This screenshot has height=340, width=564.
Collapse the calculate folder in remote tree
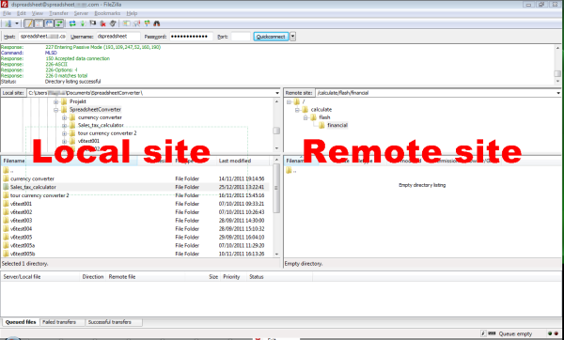point(297,110)
